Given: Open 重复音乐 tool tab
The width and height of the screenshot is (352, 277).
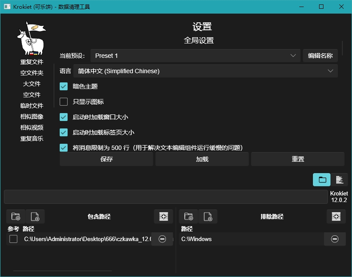Looking at the screenshot, I should point(32,138).
